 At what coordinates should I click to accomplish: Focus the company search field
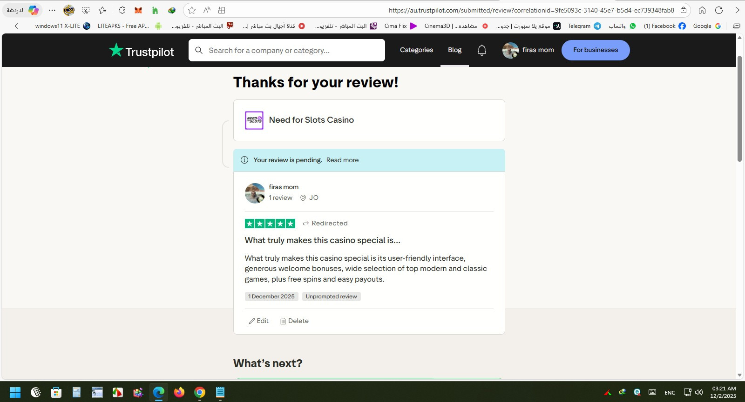[287, 50]
